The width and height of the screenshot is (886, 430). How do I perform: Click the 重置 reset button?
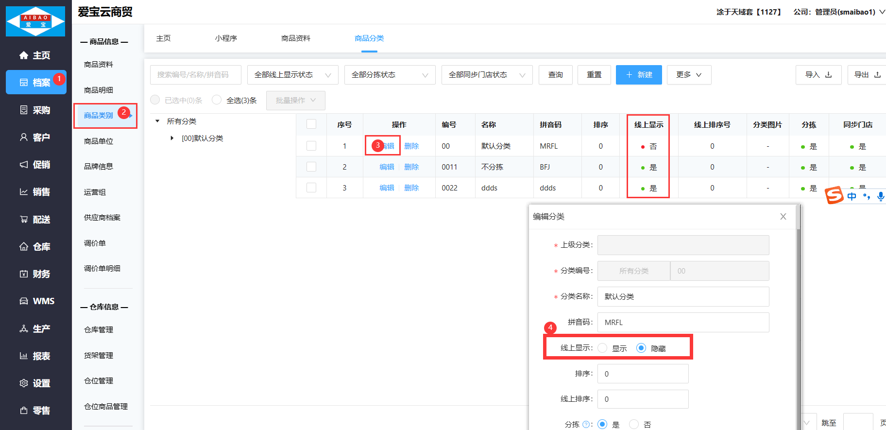(x=594, y=75)
